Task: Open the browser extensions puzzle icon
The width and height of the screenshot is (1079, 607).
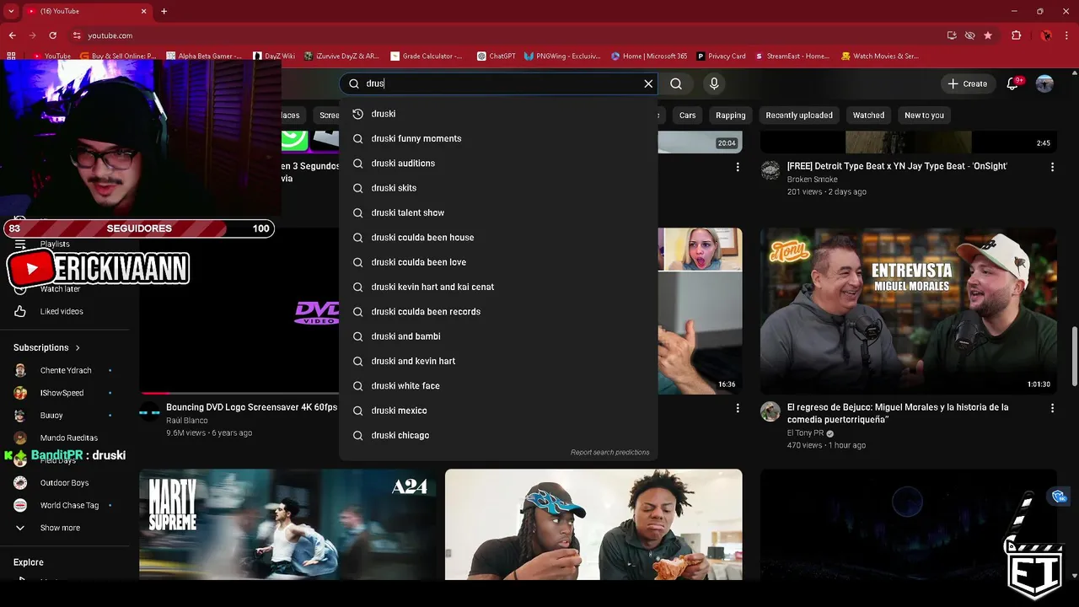Action: point(1016,35)
